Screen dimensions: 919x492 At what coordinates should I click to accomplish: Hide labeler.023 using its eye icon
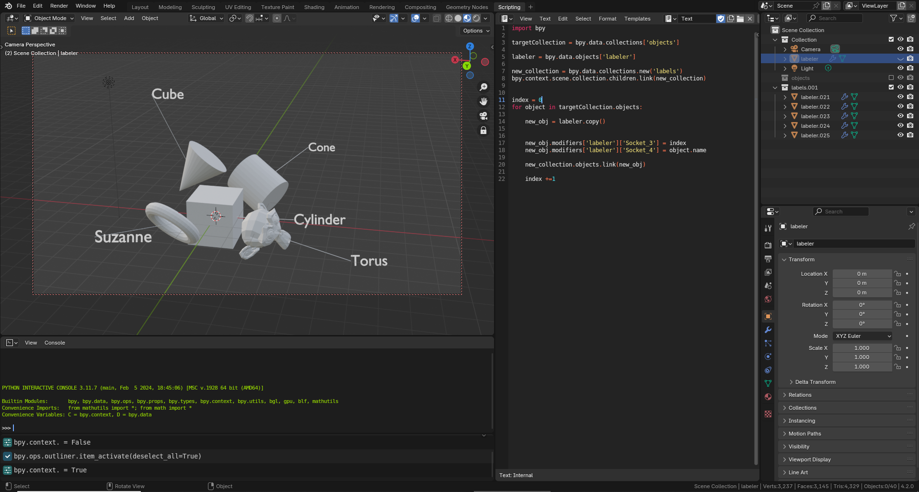coord(900,116)
